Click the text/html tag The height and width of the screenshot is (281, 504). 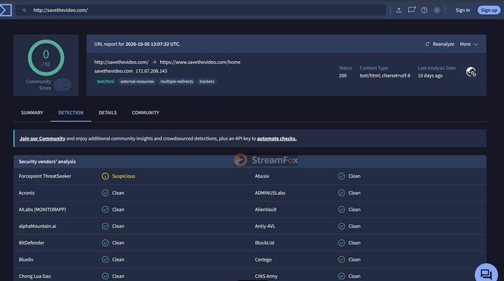[x=105, y=82]
